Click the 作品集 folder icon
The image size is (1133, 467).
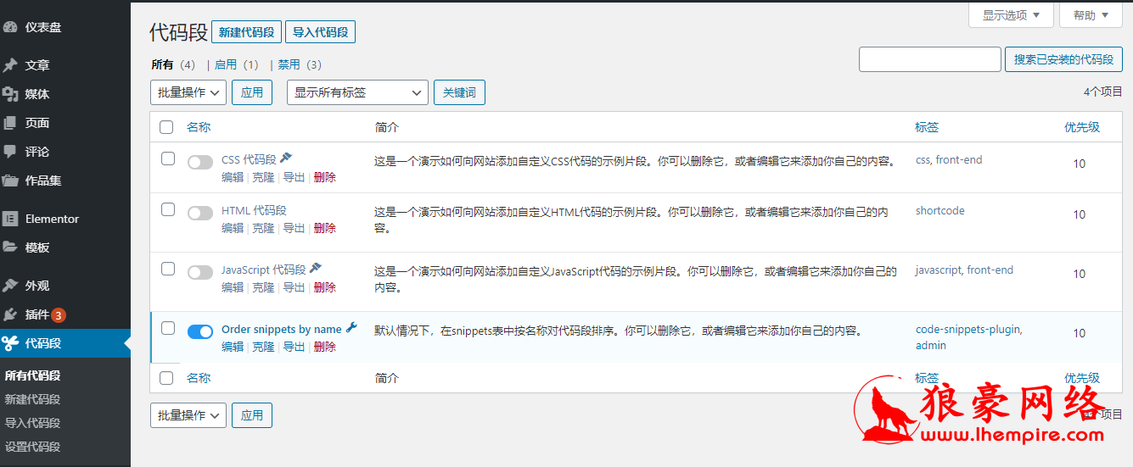click(x=10, y=181)
